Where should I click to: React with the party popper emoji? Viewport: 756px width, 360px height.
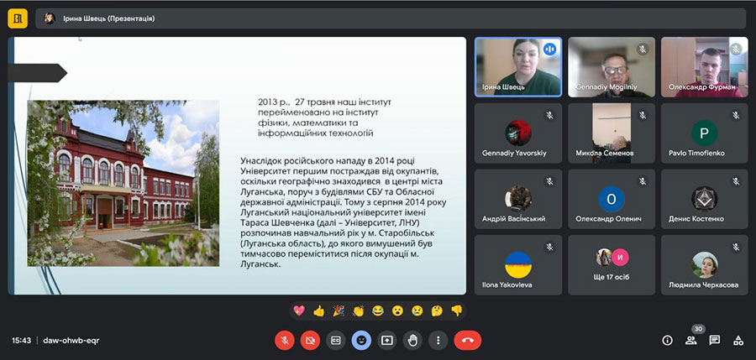pyautogui.click(x=339, y=310)
